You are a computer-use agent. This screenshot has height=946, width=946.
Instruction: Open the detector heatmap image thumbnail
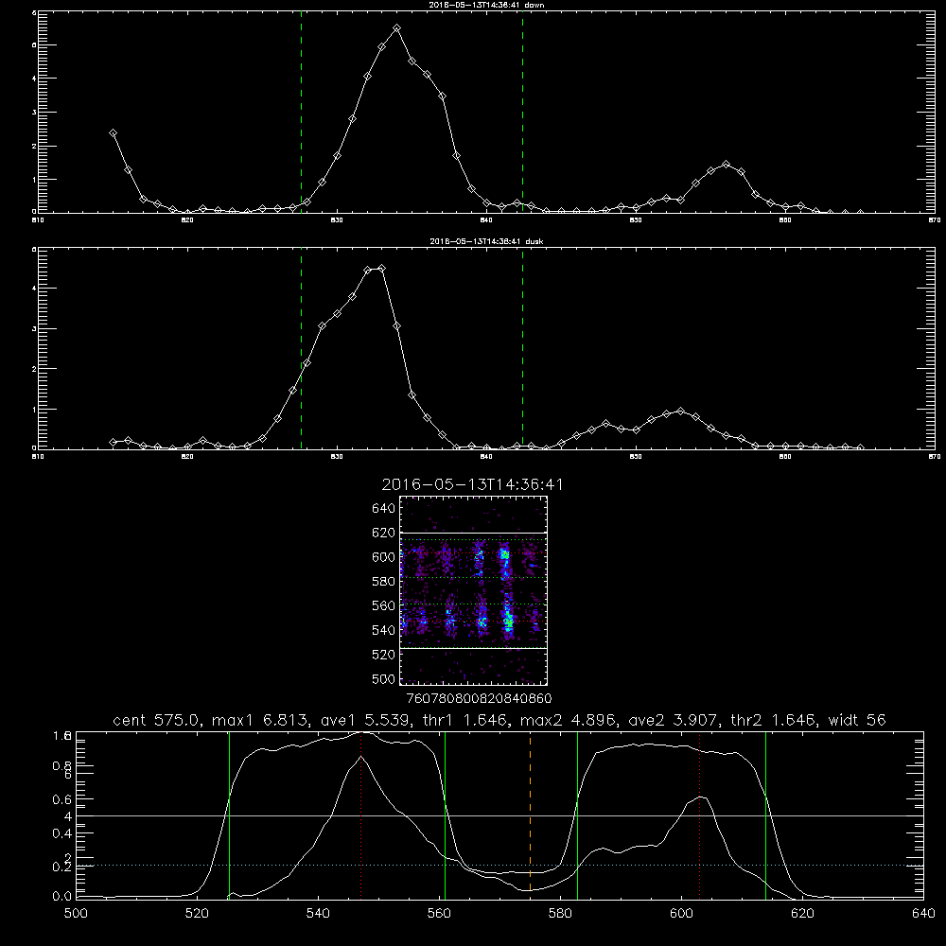(x=474, y=590)
